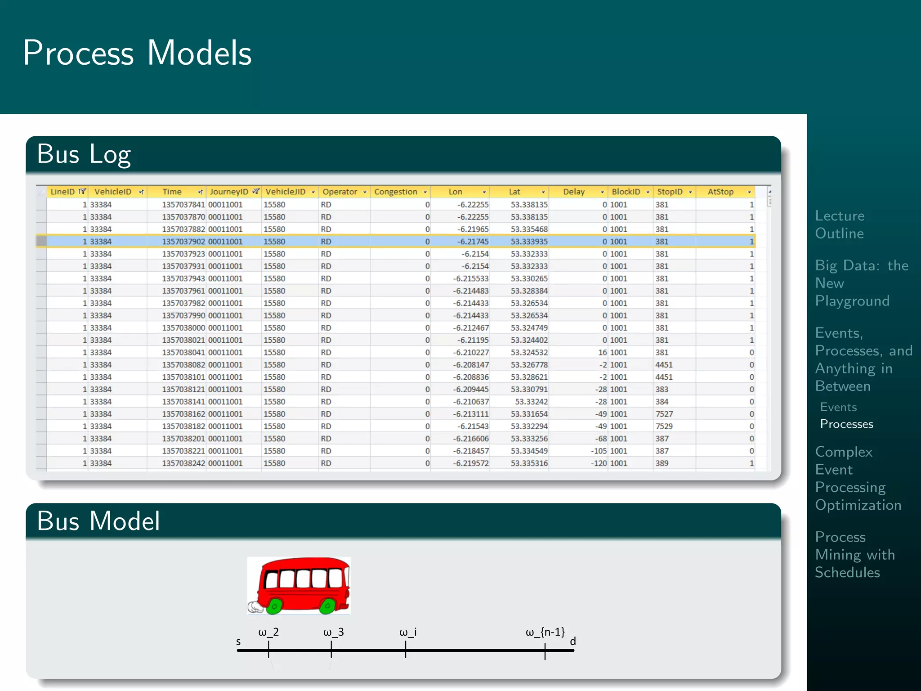Image resolution: width=921 pixels, height=691 pixels.
Task: Click the VehicleID sort arrow icon
Action: (141, 192)
